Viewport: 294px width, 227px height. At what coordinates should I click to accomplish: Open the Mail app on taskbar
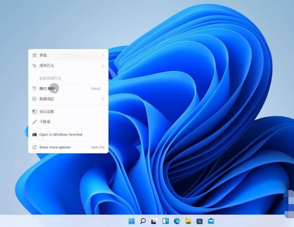(x=211, y=221)
